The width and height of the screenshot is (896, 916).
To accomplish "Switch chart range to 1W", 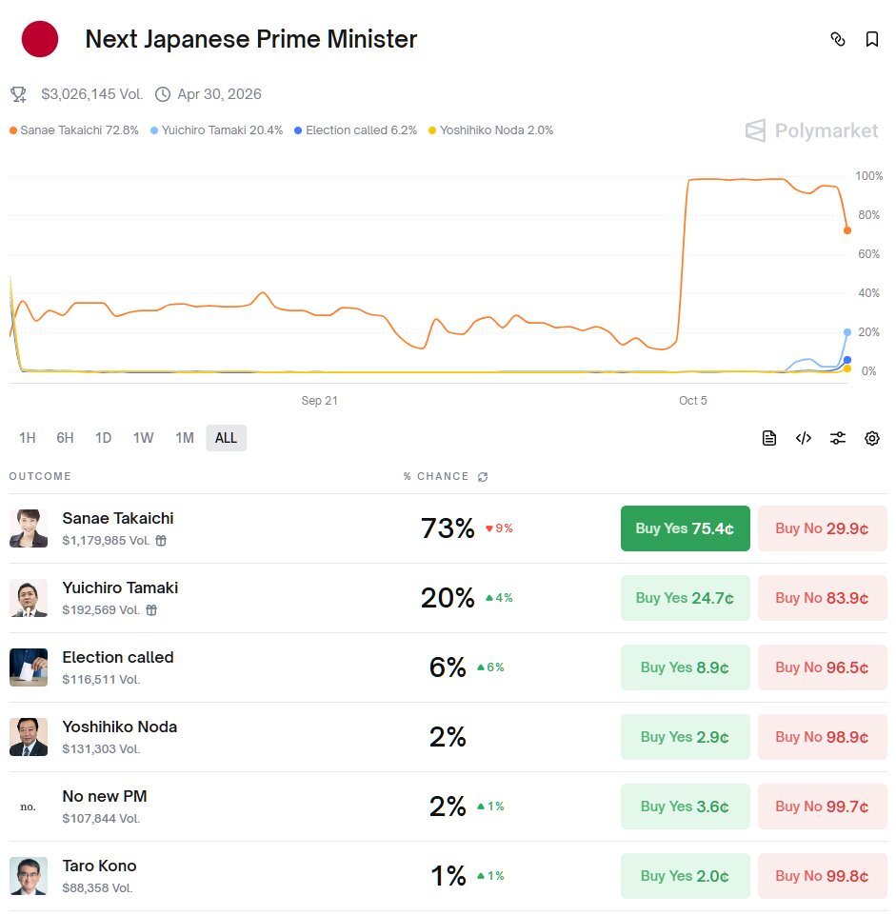I will pyautogui.click(x=143, y=438).
